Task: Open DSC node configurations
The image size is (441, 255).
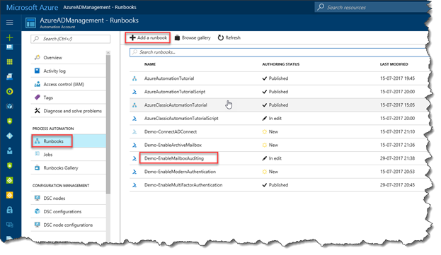Action: (x=69, y=225)
